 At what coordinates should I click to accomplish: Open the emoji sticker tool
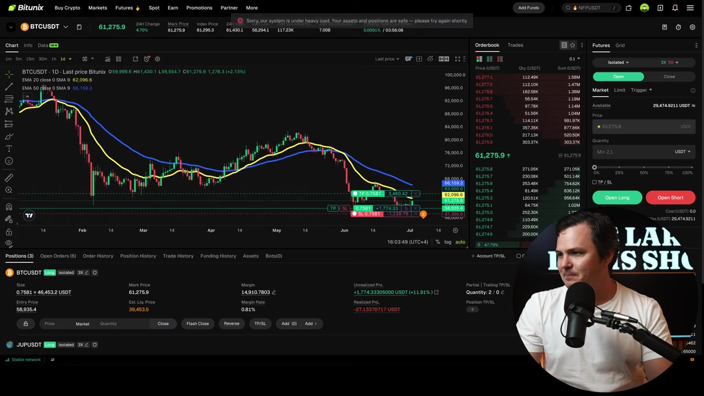(9, 161)
